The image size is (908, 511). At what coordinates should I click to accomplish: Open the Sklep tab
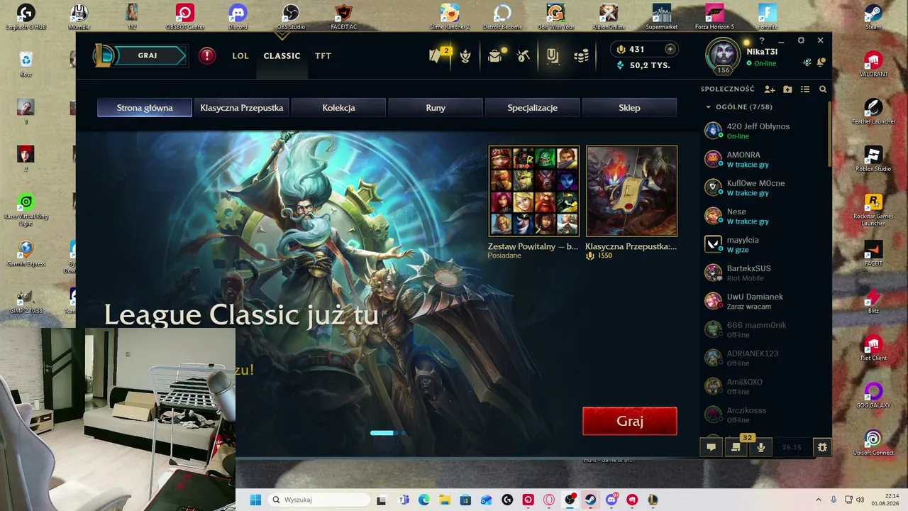pos(629,108)
